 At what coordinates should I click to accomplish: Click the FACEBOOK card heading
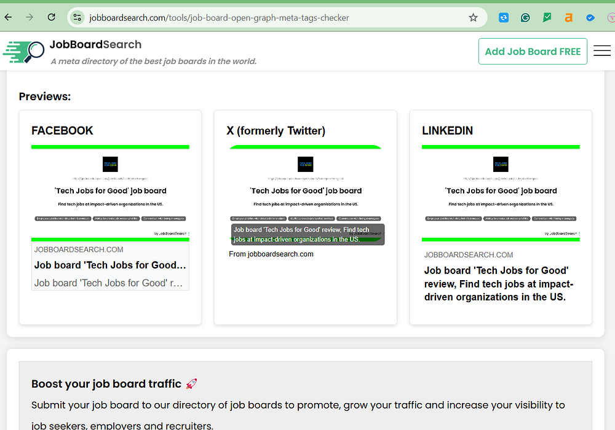pyautogui.click(x=62, y=130)
